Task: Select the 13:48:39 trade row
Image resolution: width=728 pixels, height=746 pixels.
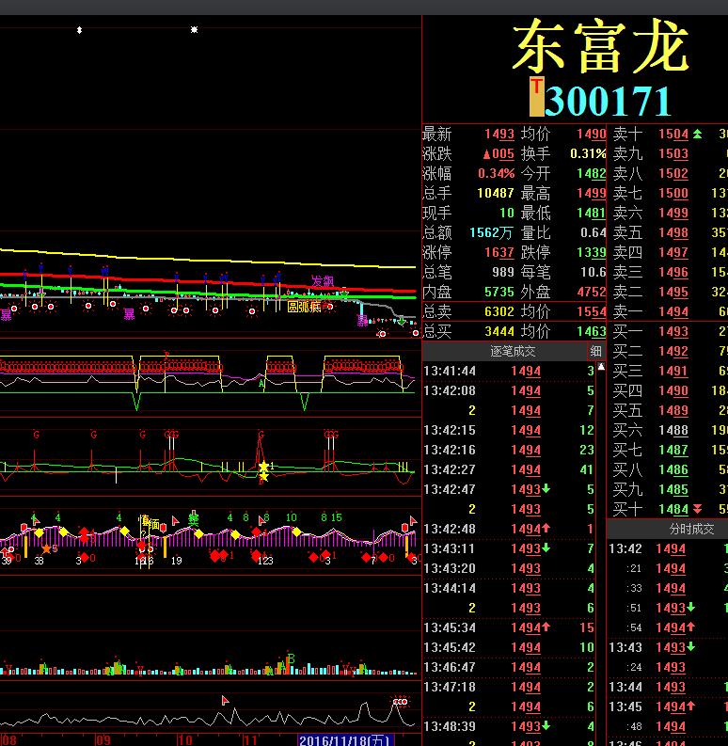Action: pyautogui.click(x=509, y=726)
